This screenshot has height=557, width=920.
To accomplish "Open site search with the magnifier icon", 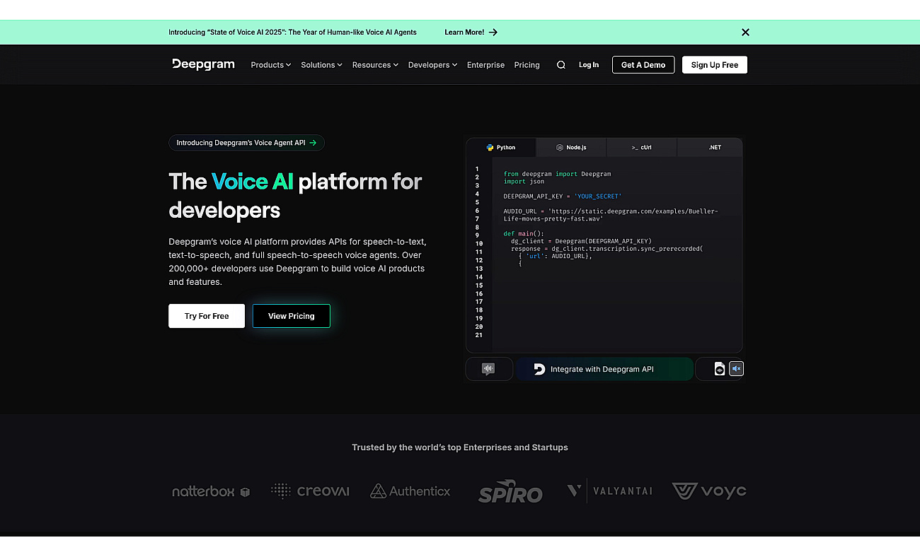I will pyautogui.click(x=561, y=65).
